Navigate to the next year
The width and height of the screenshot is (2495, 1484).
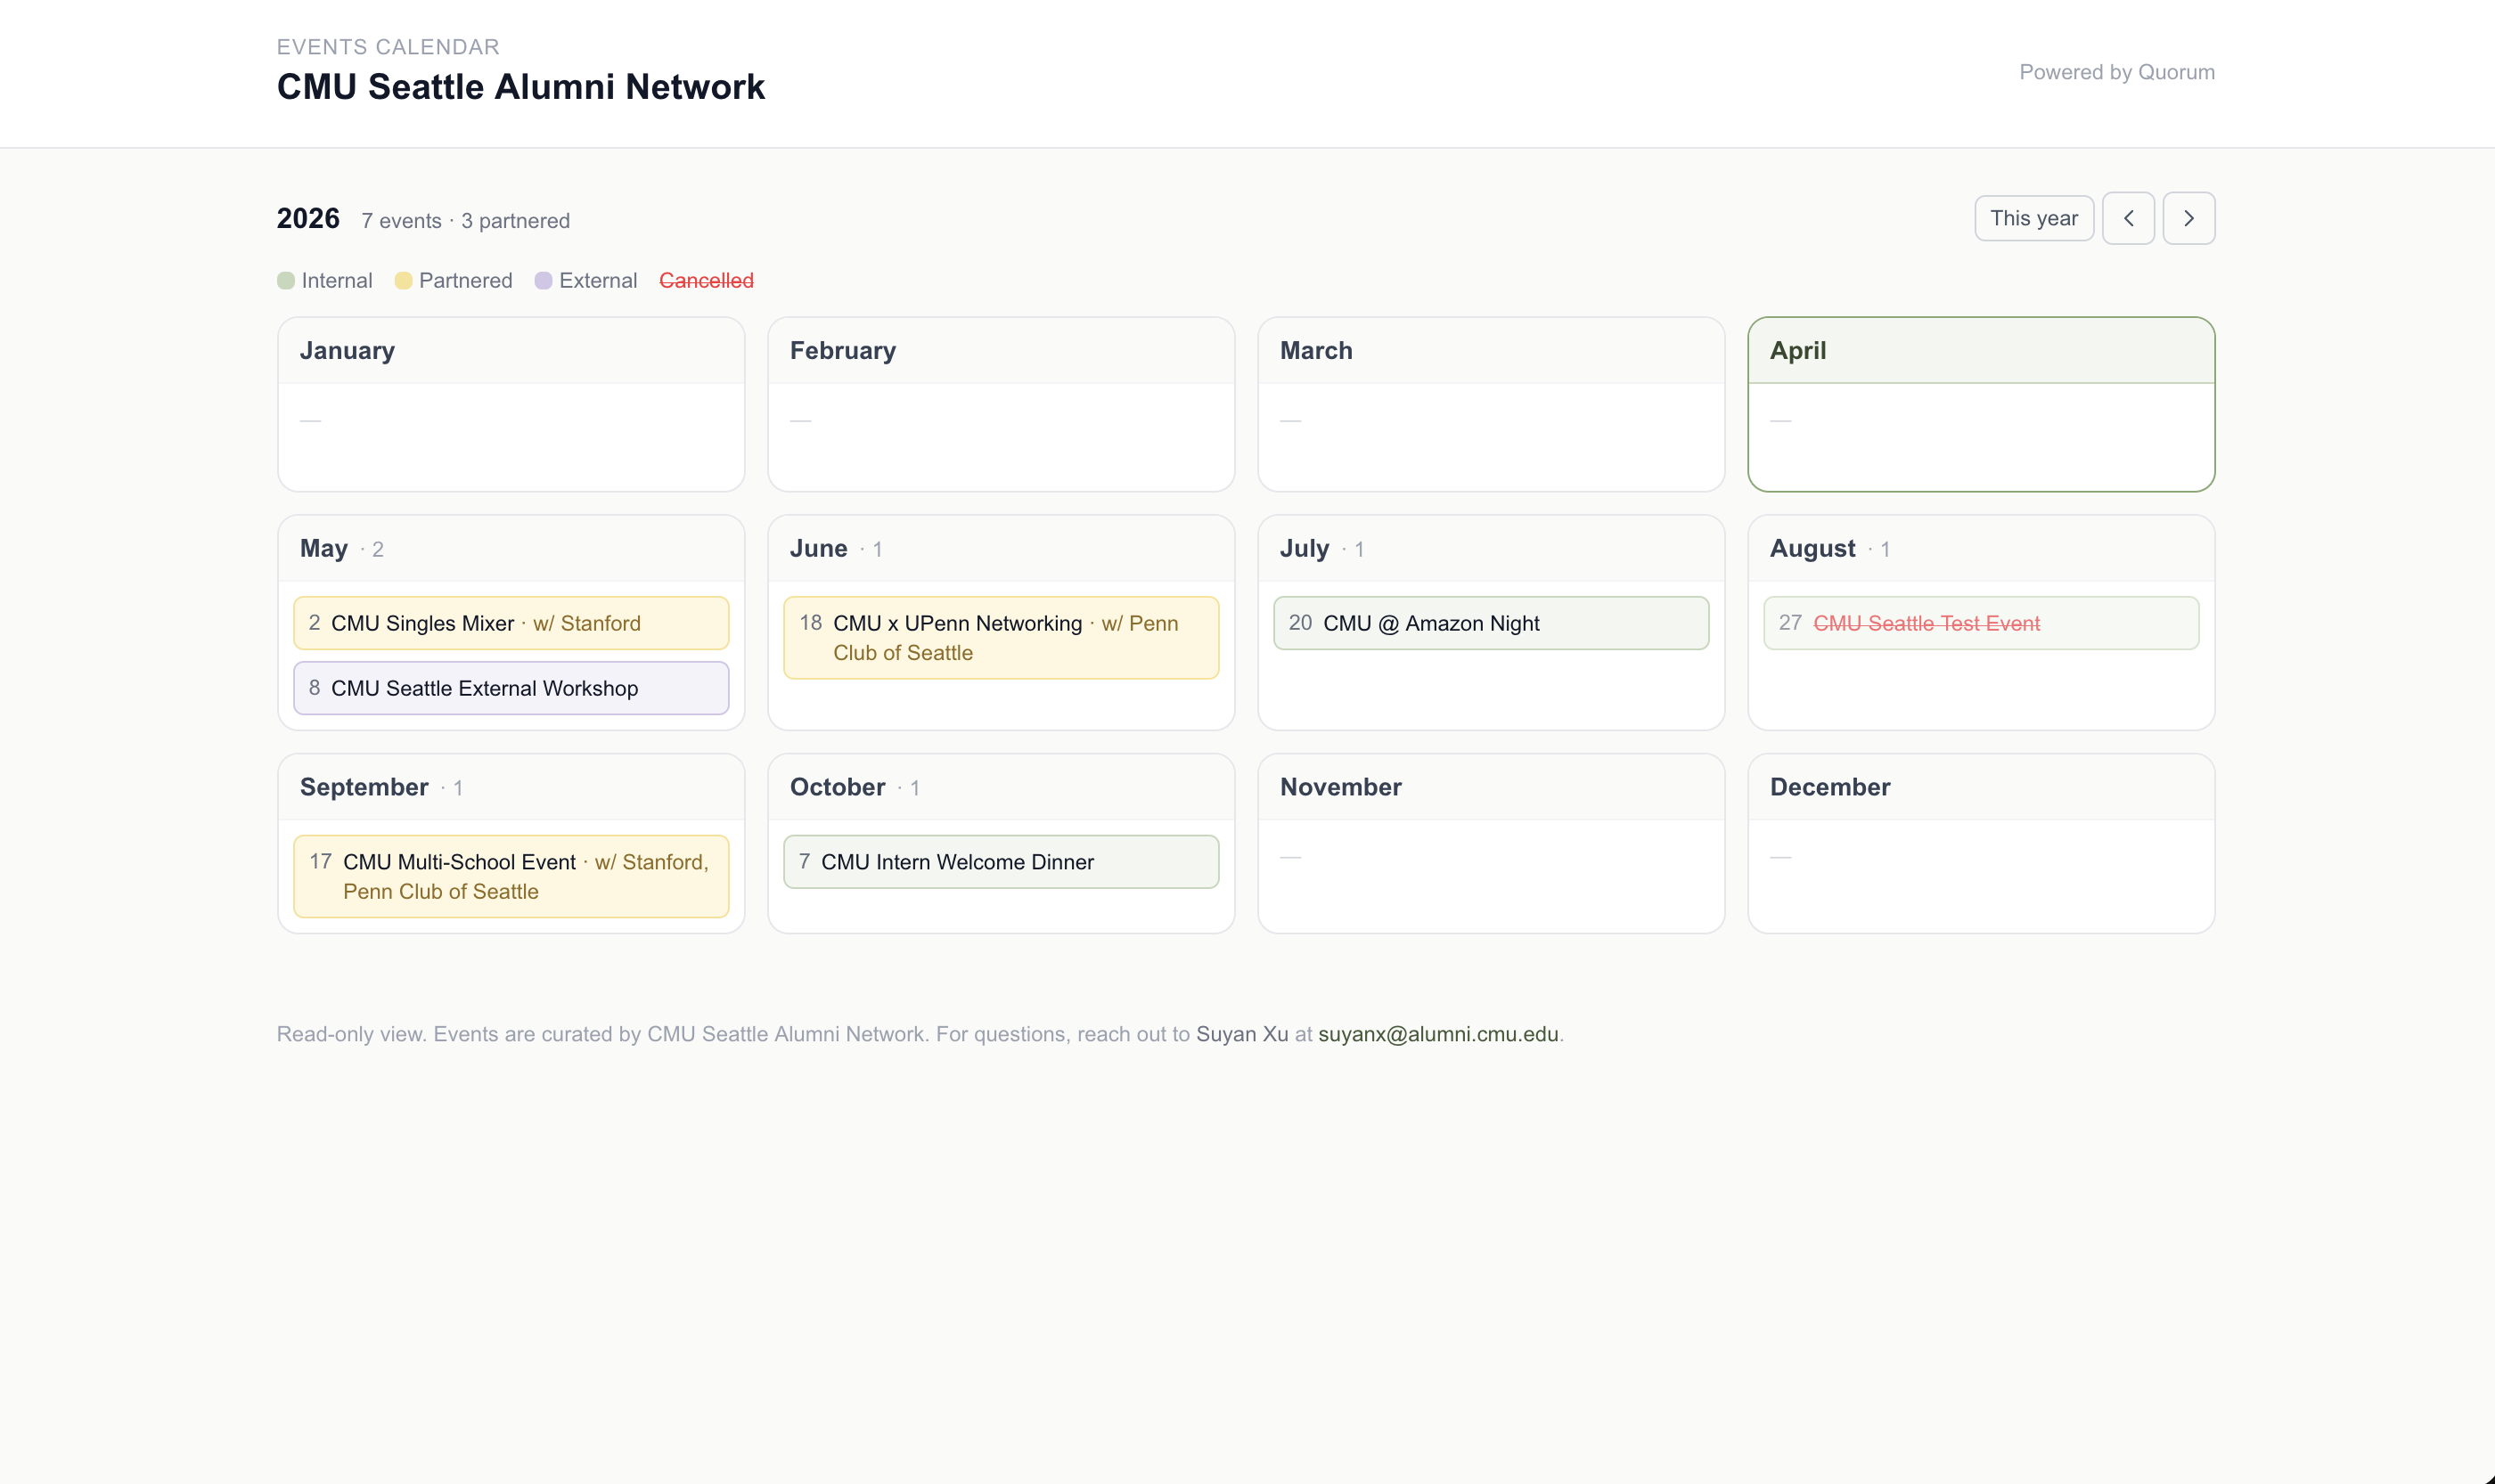(2188, 217)
